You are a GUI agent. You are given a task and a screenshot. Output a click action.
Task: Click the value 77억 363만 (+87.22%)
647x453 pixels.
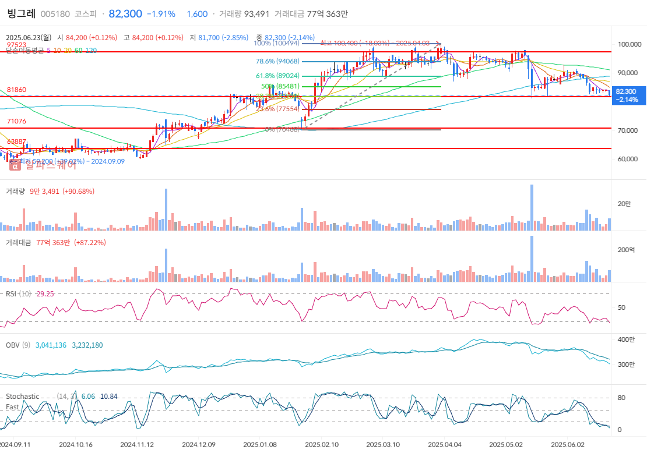(x=71, y=242)
